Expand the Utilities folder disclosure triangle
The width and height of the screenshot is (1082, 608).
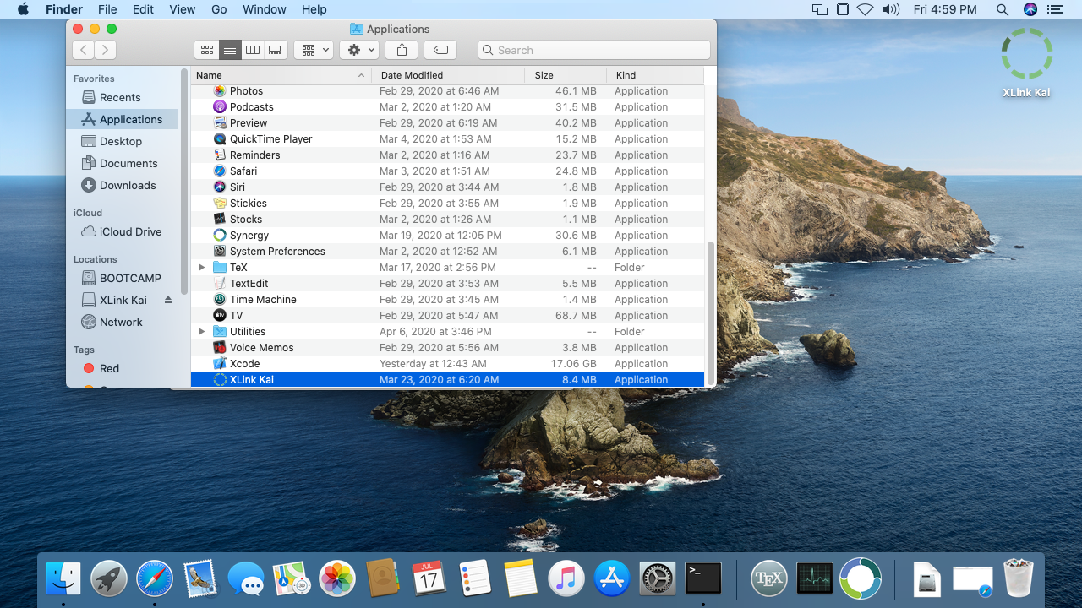pos(201,332)
